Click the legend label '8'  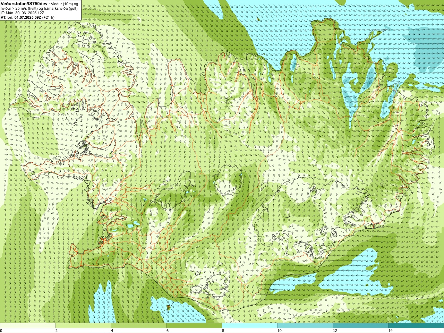coord(223,331)
